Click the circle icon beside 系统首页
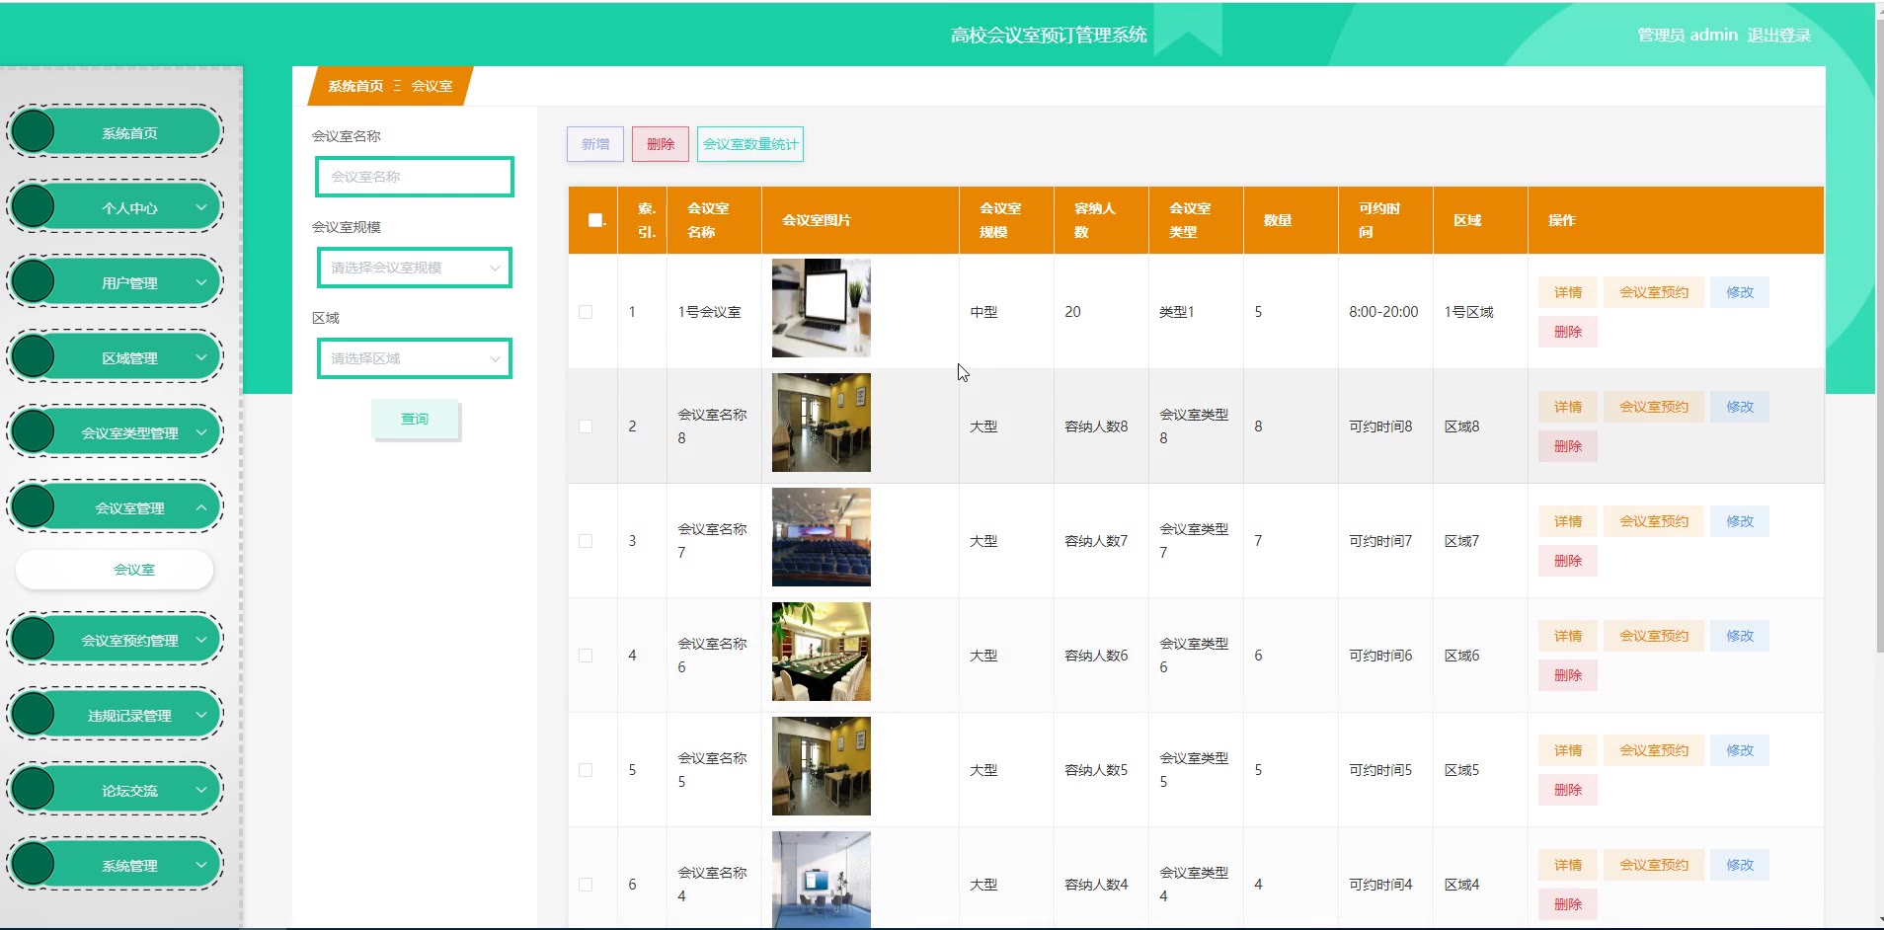The width and height of the screenshot is (1884, 930). point(34,131)
